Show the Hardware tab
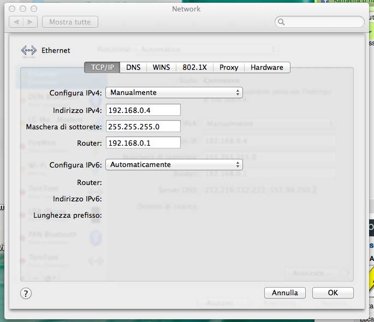This screenshot has height=322, width=374. tap(266, 67)
